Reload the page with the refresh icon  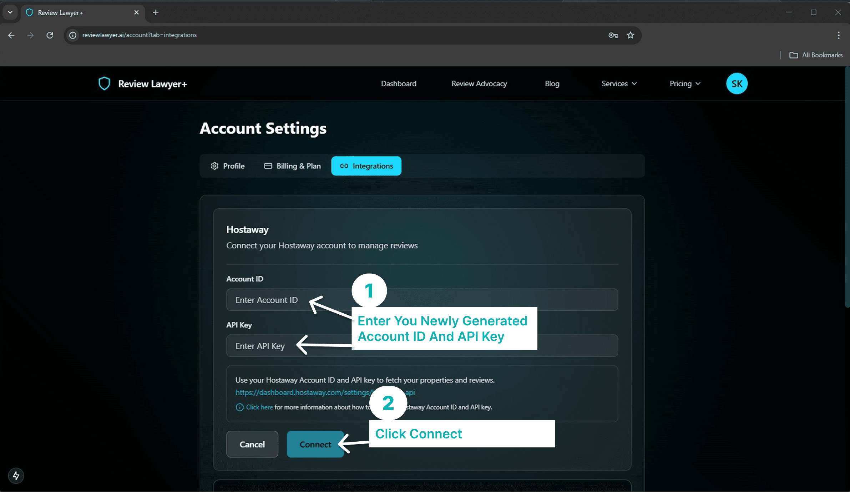[x=50, y=35]
